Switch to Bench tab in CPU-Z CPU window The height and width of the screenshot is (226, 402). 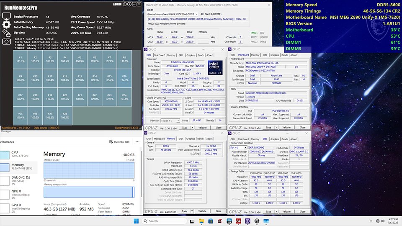[x=201, y=55]
